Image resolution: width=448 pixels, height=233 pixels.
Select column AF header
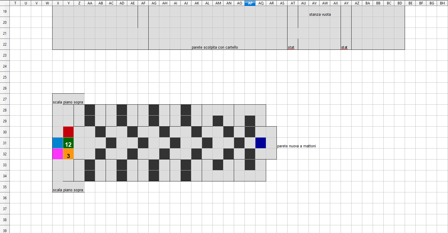[143, 3]
